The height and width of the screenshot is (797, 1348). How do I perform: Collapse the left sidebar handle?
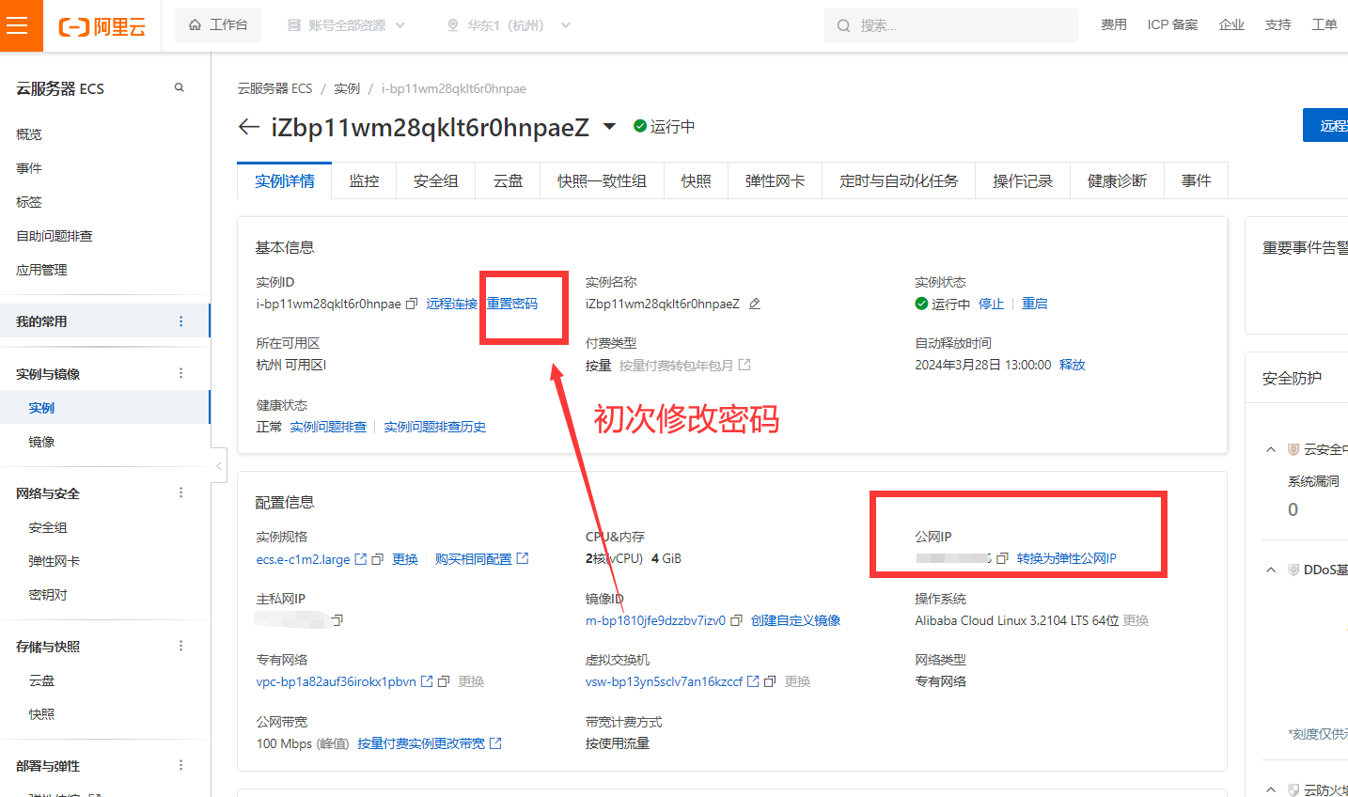218,465
